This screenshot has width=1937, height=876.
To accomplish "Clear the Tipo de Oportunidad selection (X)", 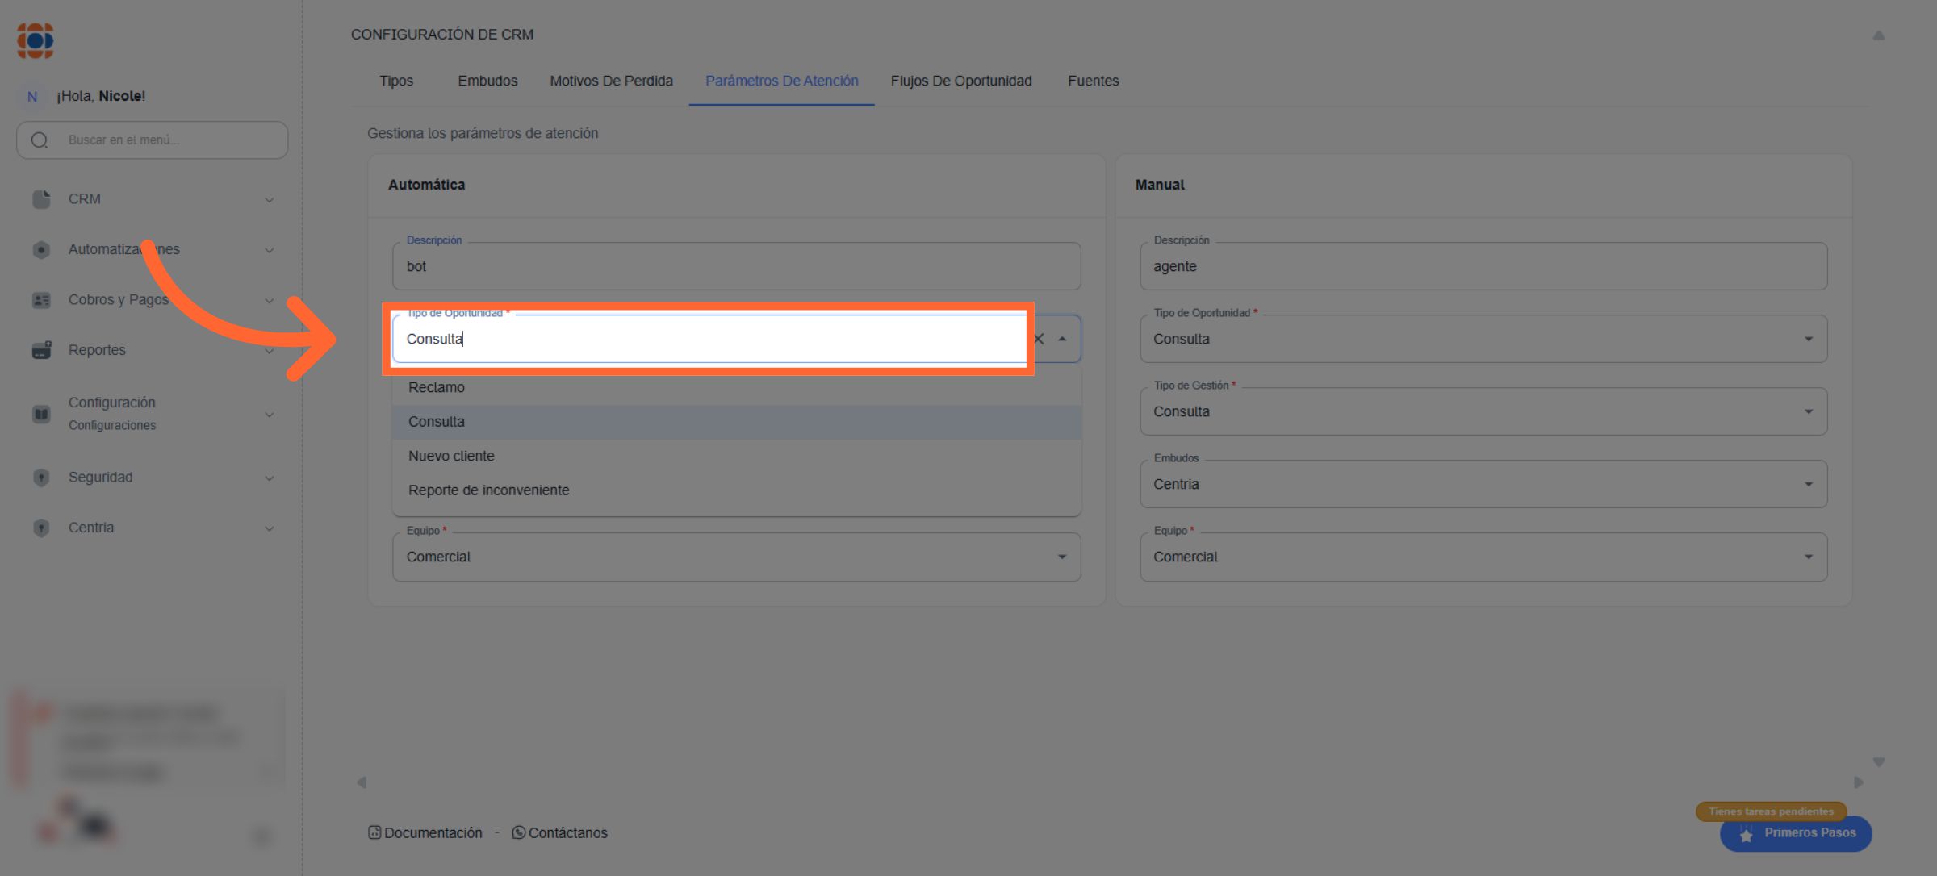I will tap(1040, 339).
